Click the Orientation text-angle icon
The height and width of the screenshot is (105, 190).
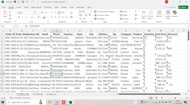click(x=63, y=12)
